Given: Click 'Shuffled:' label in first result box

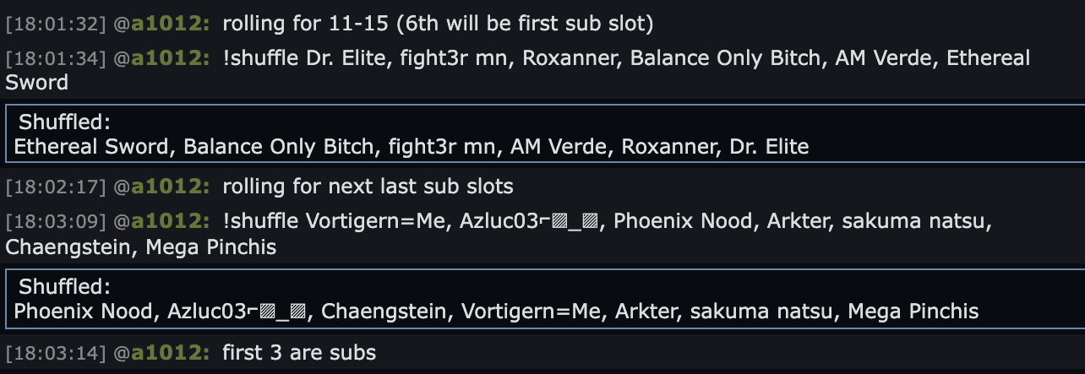Looking at the screenshot, I should tap(65, 122).
